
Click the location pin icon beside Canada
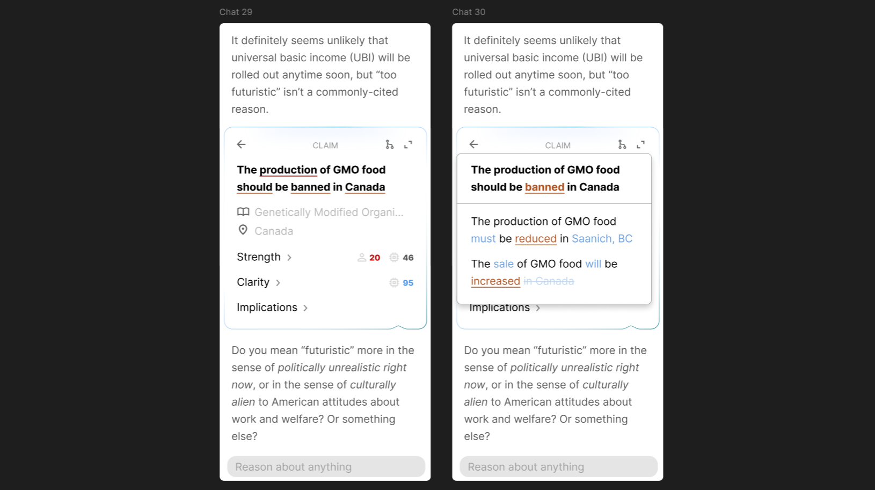[x=243, y=230]
